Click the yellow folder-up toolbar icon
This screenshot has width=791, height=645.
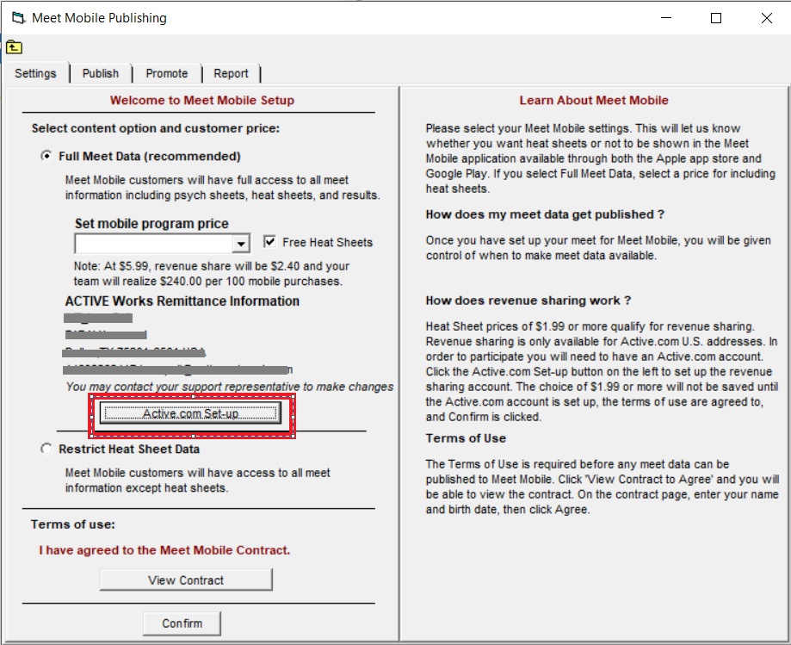(14, 47)
